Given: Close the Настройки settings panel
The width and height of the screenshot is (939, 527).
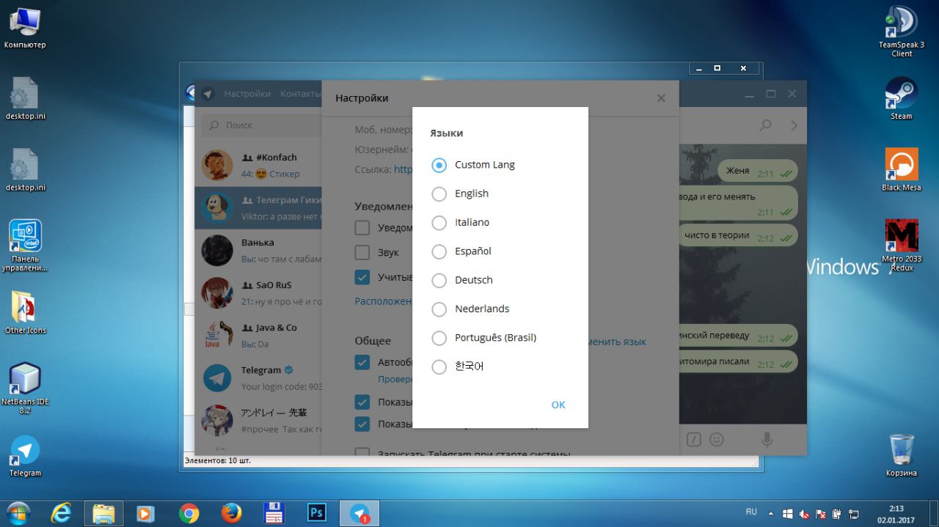Looking at the screenshot, I should [x=661, y=98].
